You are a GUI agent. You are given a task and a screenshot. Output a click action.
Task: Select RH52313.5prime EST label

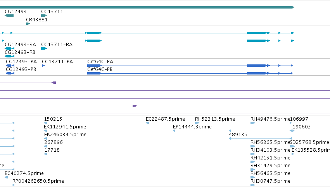tap(215, 119)
